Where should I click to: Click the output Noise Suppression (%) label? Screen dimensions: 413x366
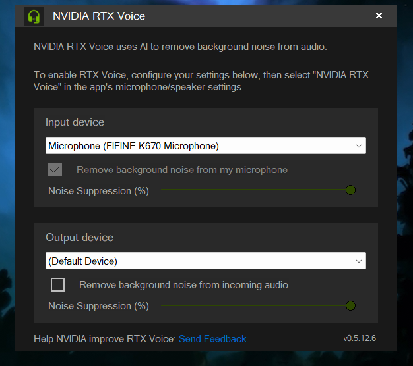point(98,306)
